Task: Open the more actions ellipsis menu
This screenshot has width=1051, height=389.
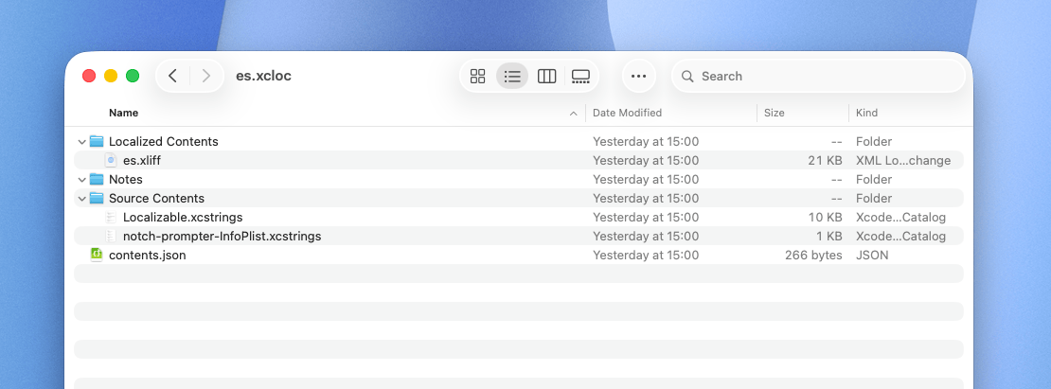Action: click(638, 76)
